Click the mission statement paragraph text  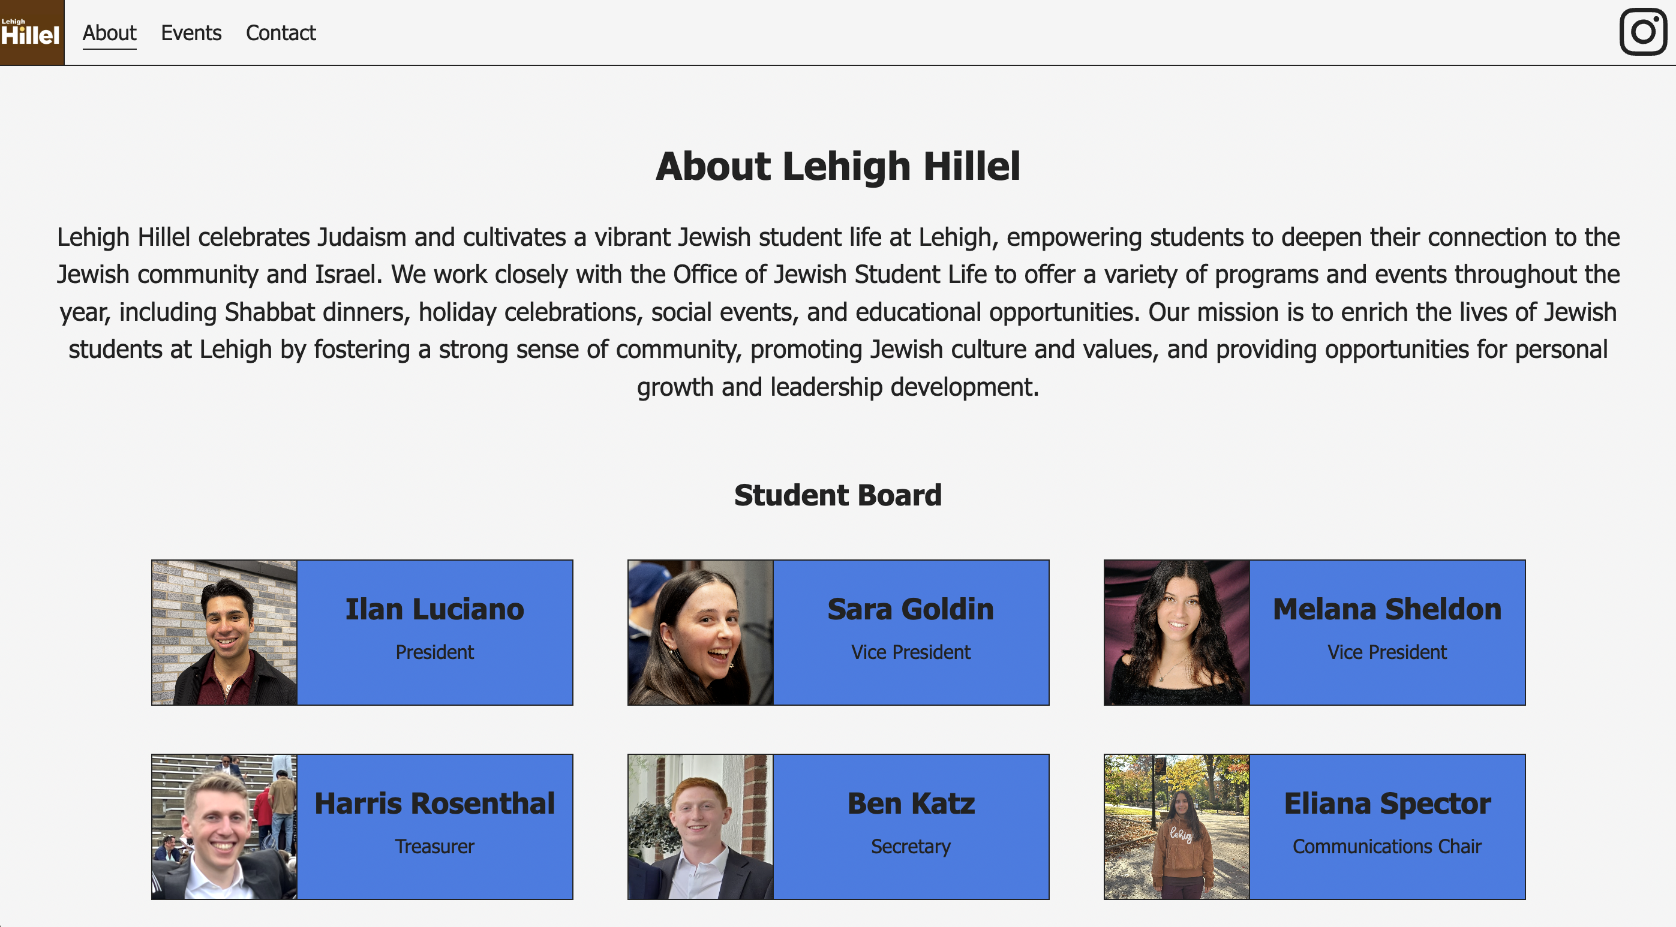coord(838,311)
